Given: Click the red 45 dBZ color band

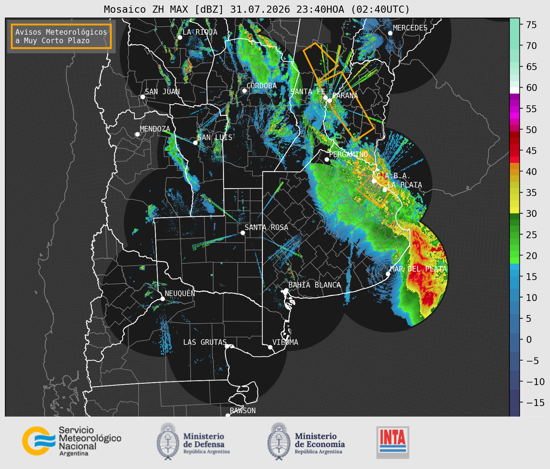Looking at the screenshot, I should coord(514,151).
